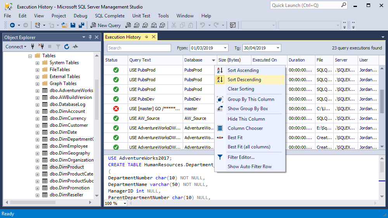Viewport: 388px width, 218px height.
Task: Select Show Group By Box
Action: pos(250,109)
